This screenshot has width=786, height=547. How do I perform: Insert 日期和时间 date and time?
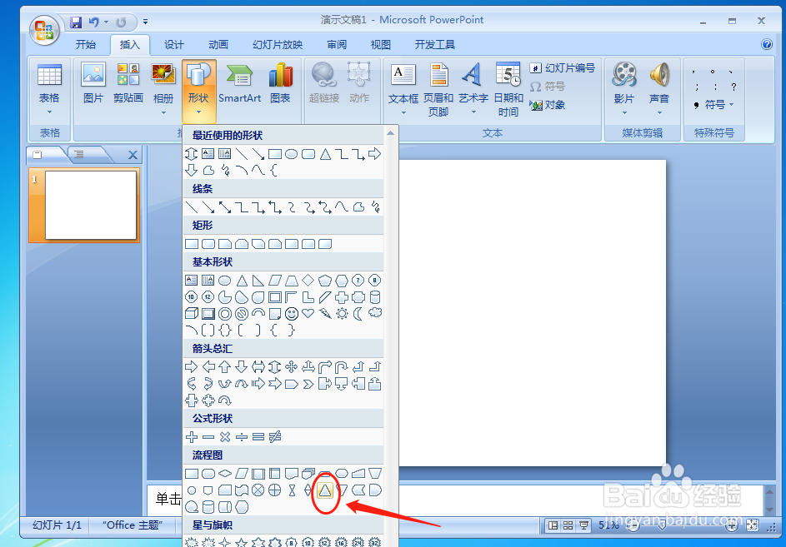tap(508, 90)
